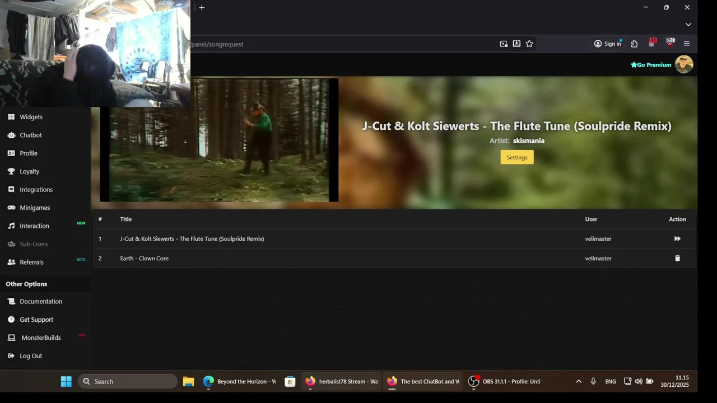Click the Title column header
Image resolution: width=717 pixels, height=403 pixels.
pyautogui.click(x=125, y=219)
